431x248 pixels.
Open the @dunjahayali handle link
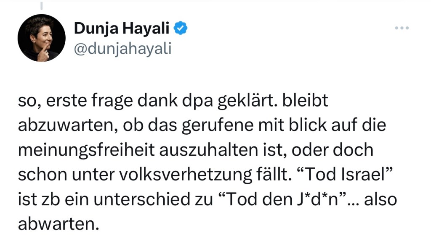pos(122,49)
